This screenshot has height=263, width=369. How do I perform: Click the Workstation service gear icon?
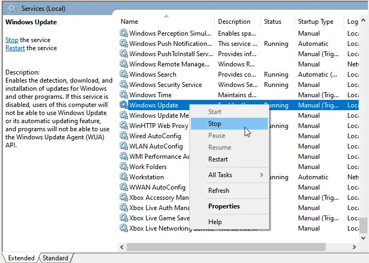coord(124,177)
